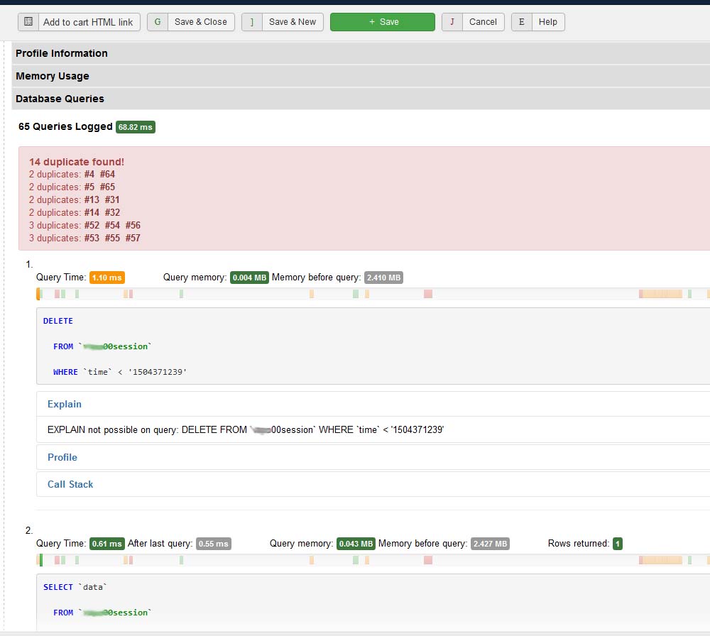
Task: Expand the Memory Usage section
Action: point(53,76)
